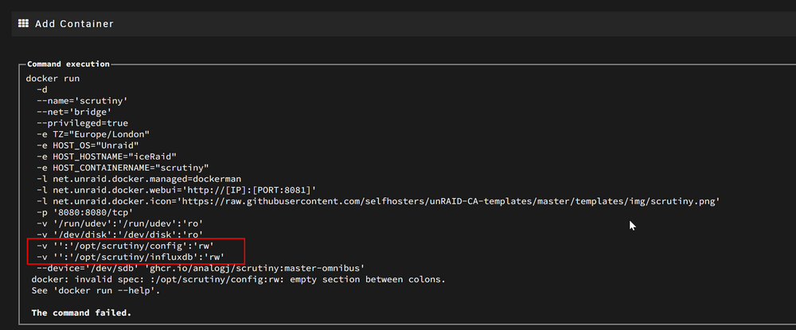Click the HOST_CONTAINERNAME="scrutiny" line
Screen dimensions: 796x330
coord(123,168)
